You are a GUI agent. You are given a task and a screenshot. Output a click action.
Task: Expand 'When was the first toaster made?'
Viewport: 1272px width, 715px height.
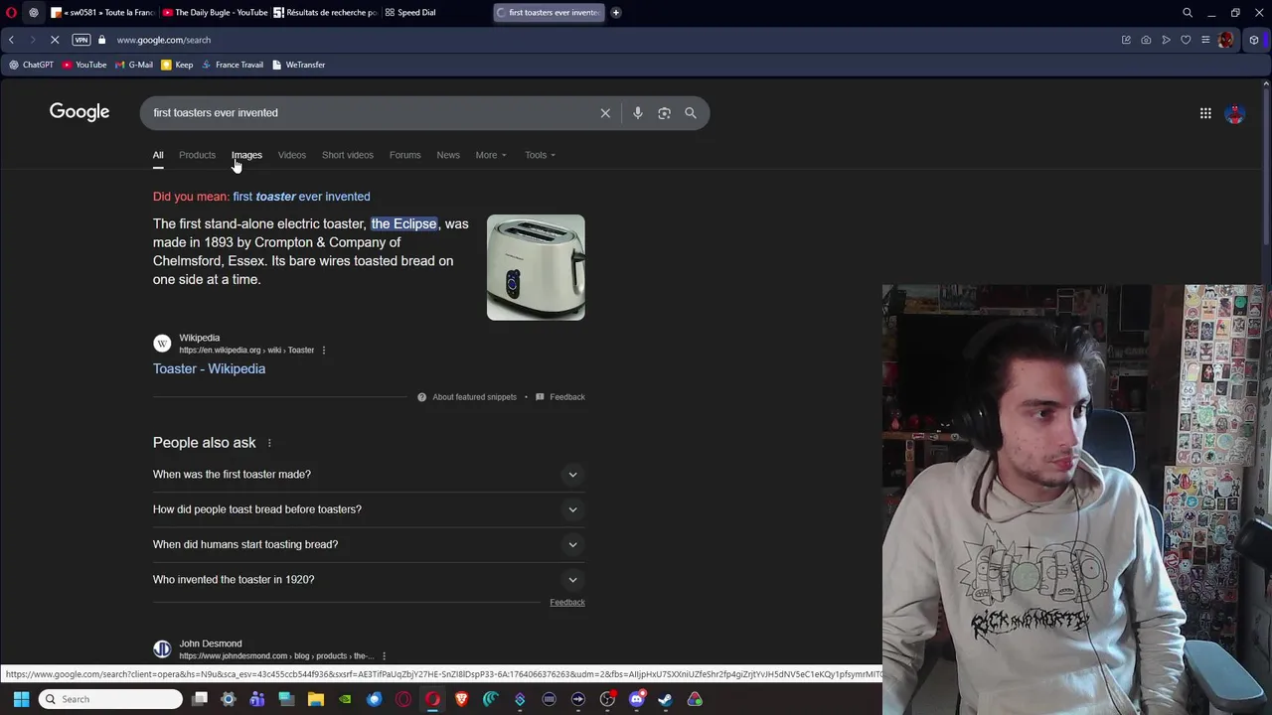(x=369, y=475)
